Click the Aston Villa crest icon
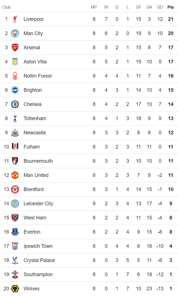Image resolution: width=178 pixels, height=297 pixels. [15, 62]
